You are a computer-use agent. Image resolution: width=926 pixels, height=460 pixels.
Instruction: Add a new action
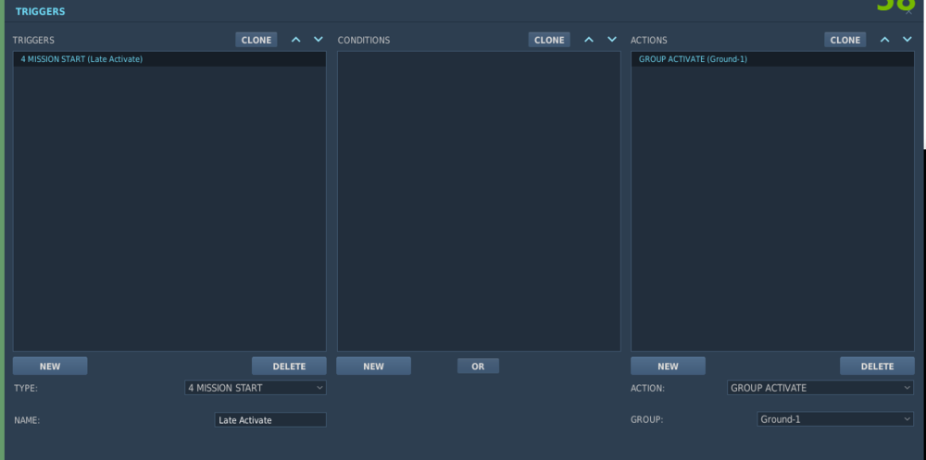(668, 367)
